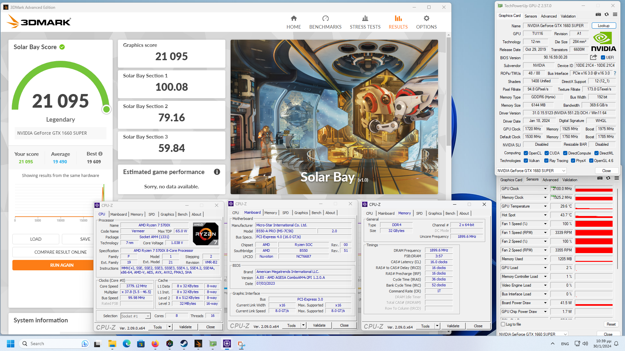Open the hamburger menu in GPU-Z Sensors window
Image resolution: width=625 pixels, height=351 pixels.
(x=617, y=178)
